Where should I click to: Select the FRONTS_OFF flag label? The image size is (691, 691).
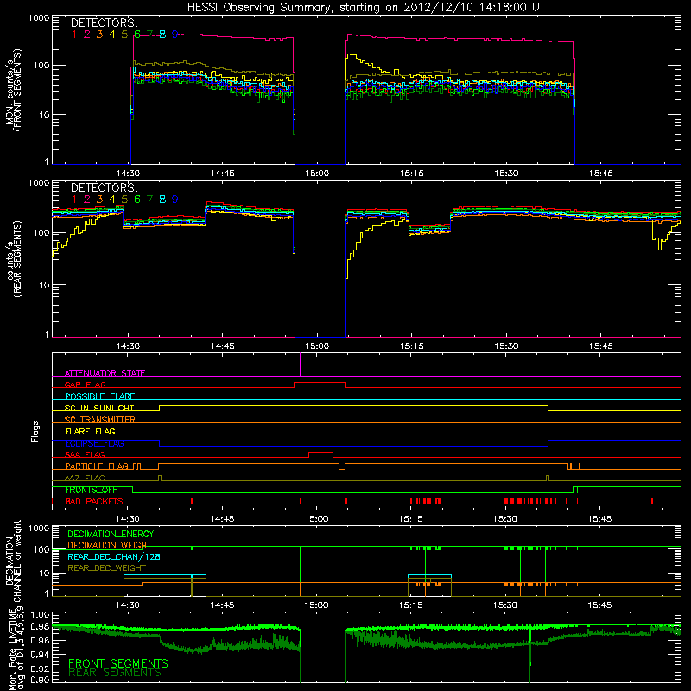tap(91, 490)
